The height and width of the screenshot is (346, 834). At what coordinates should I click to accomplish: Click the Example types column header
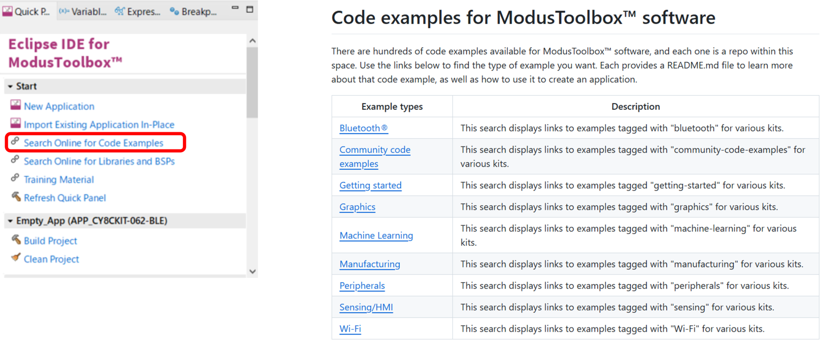pyautogui.click(x=392, y=107)
